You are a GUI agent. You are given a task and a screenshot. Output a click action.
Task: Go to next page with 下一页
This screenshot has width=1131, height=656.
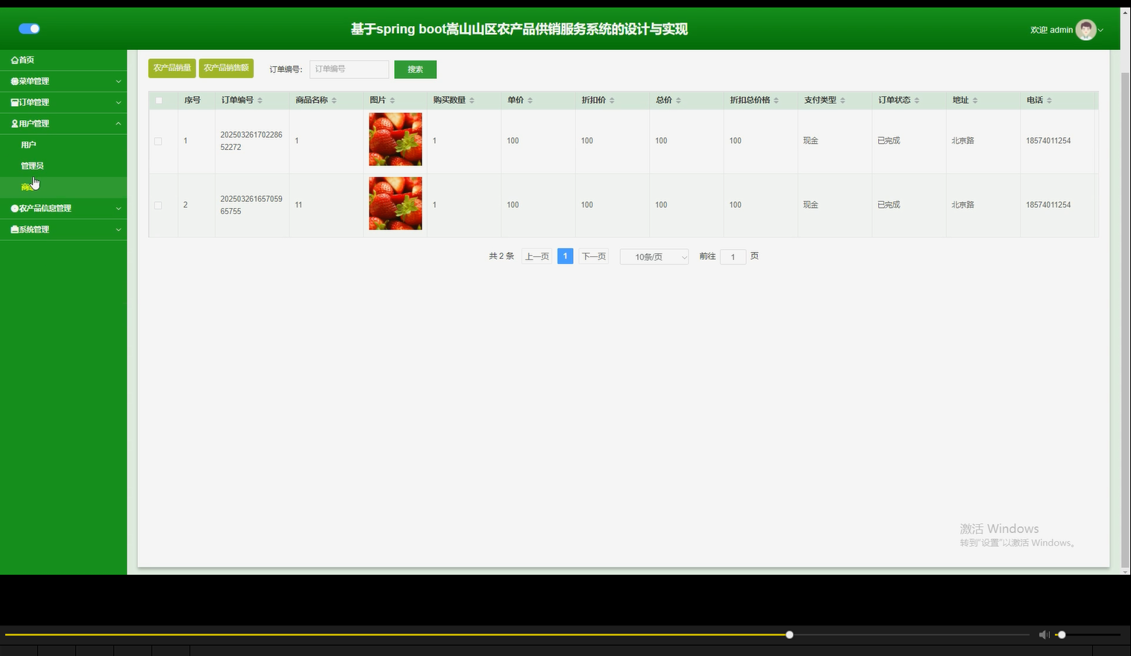(x=594, y=256)
